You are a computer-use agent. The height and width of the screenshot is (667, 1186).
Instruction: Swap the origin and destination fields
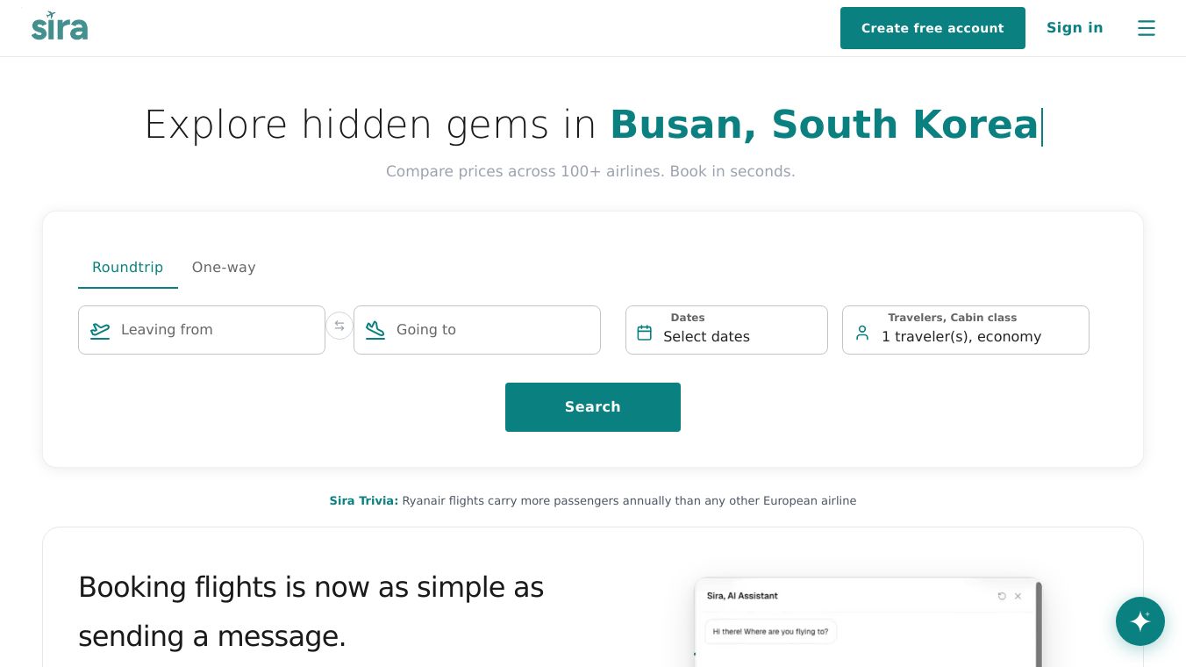click(339, 326)
